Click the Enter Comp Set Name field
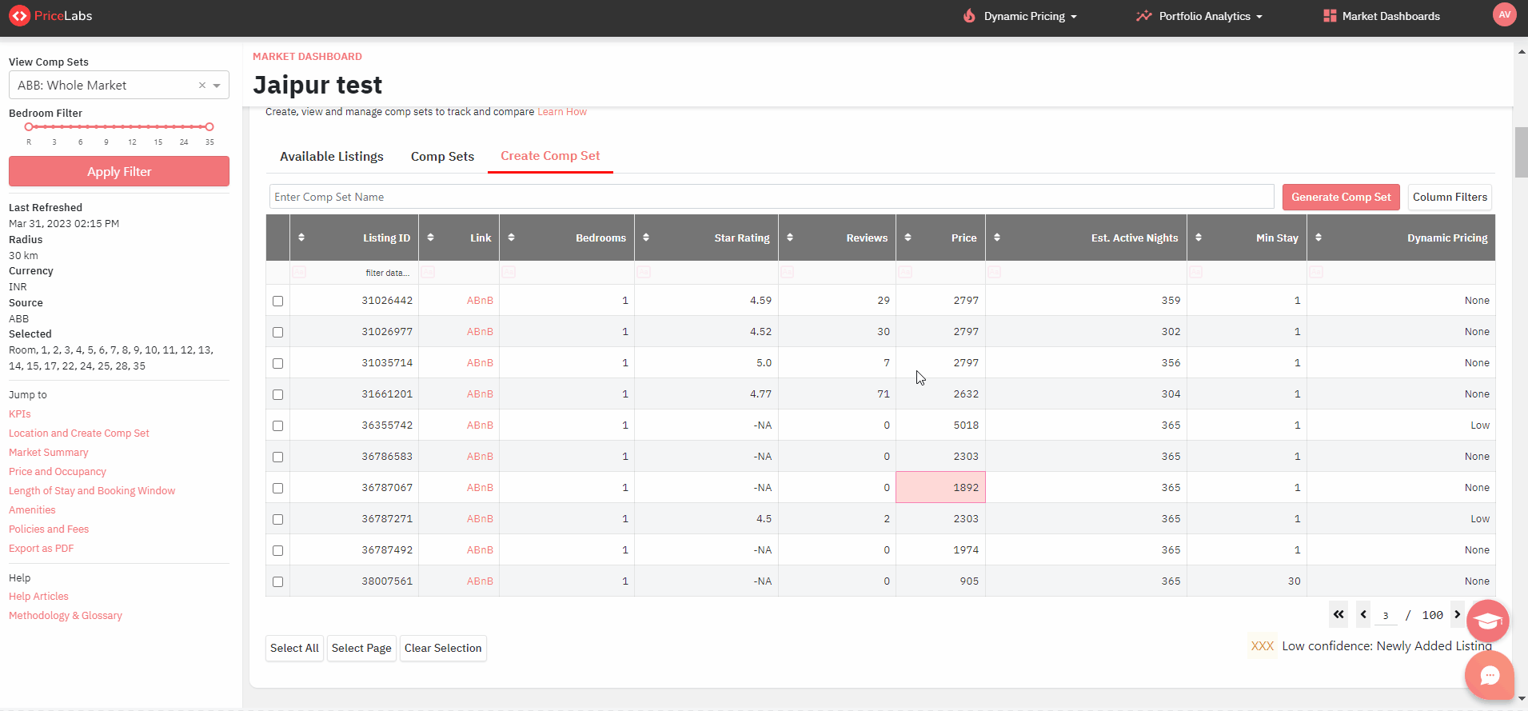This screenshot has width=1528, height=711. 772,197
